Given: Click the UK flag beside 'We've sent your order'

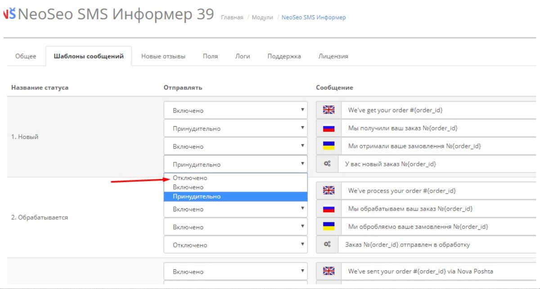Looking at the screenshot, I should (329, 271).
